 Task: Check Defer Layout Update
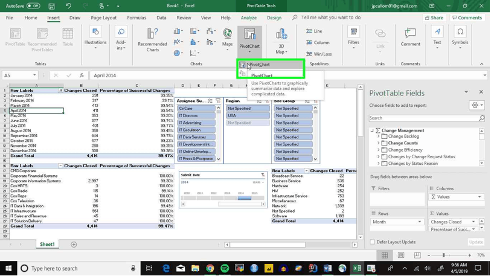pyautogui.click(x=372, y=242)
